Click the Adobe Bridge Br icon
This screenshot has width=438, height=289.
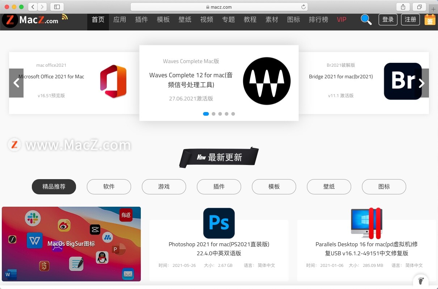point(403,81)
